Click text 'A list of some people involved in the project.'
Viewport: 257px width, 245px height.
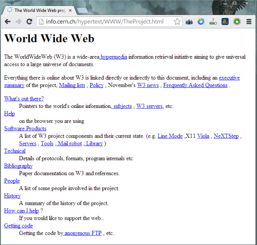click(x=69, y=188)
